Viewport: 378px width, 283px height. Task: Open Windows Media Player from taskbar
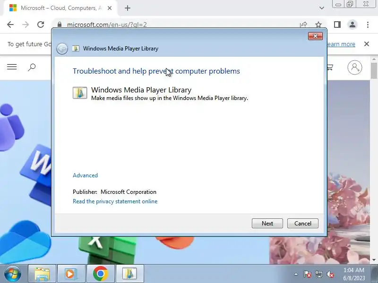point(71,274)
